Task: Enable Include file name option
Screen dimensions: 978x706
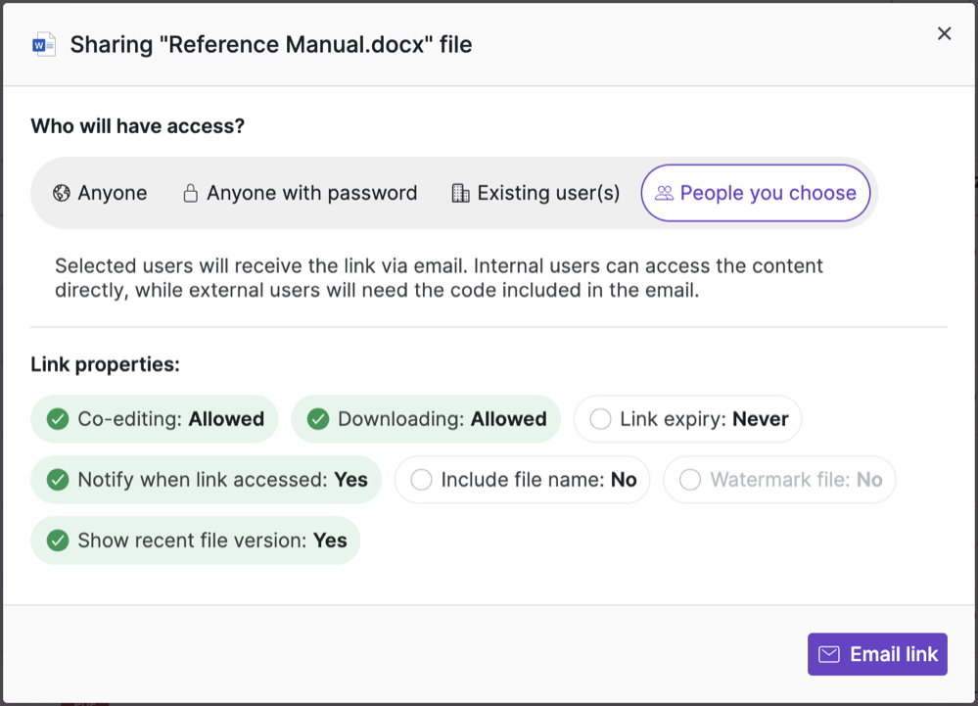Action: (x=522, y=480)
